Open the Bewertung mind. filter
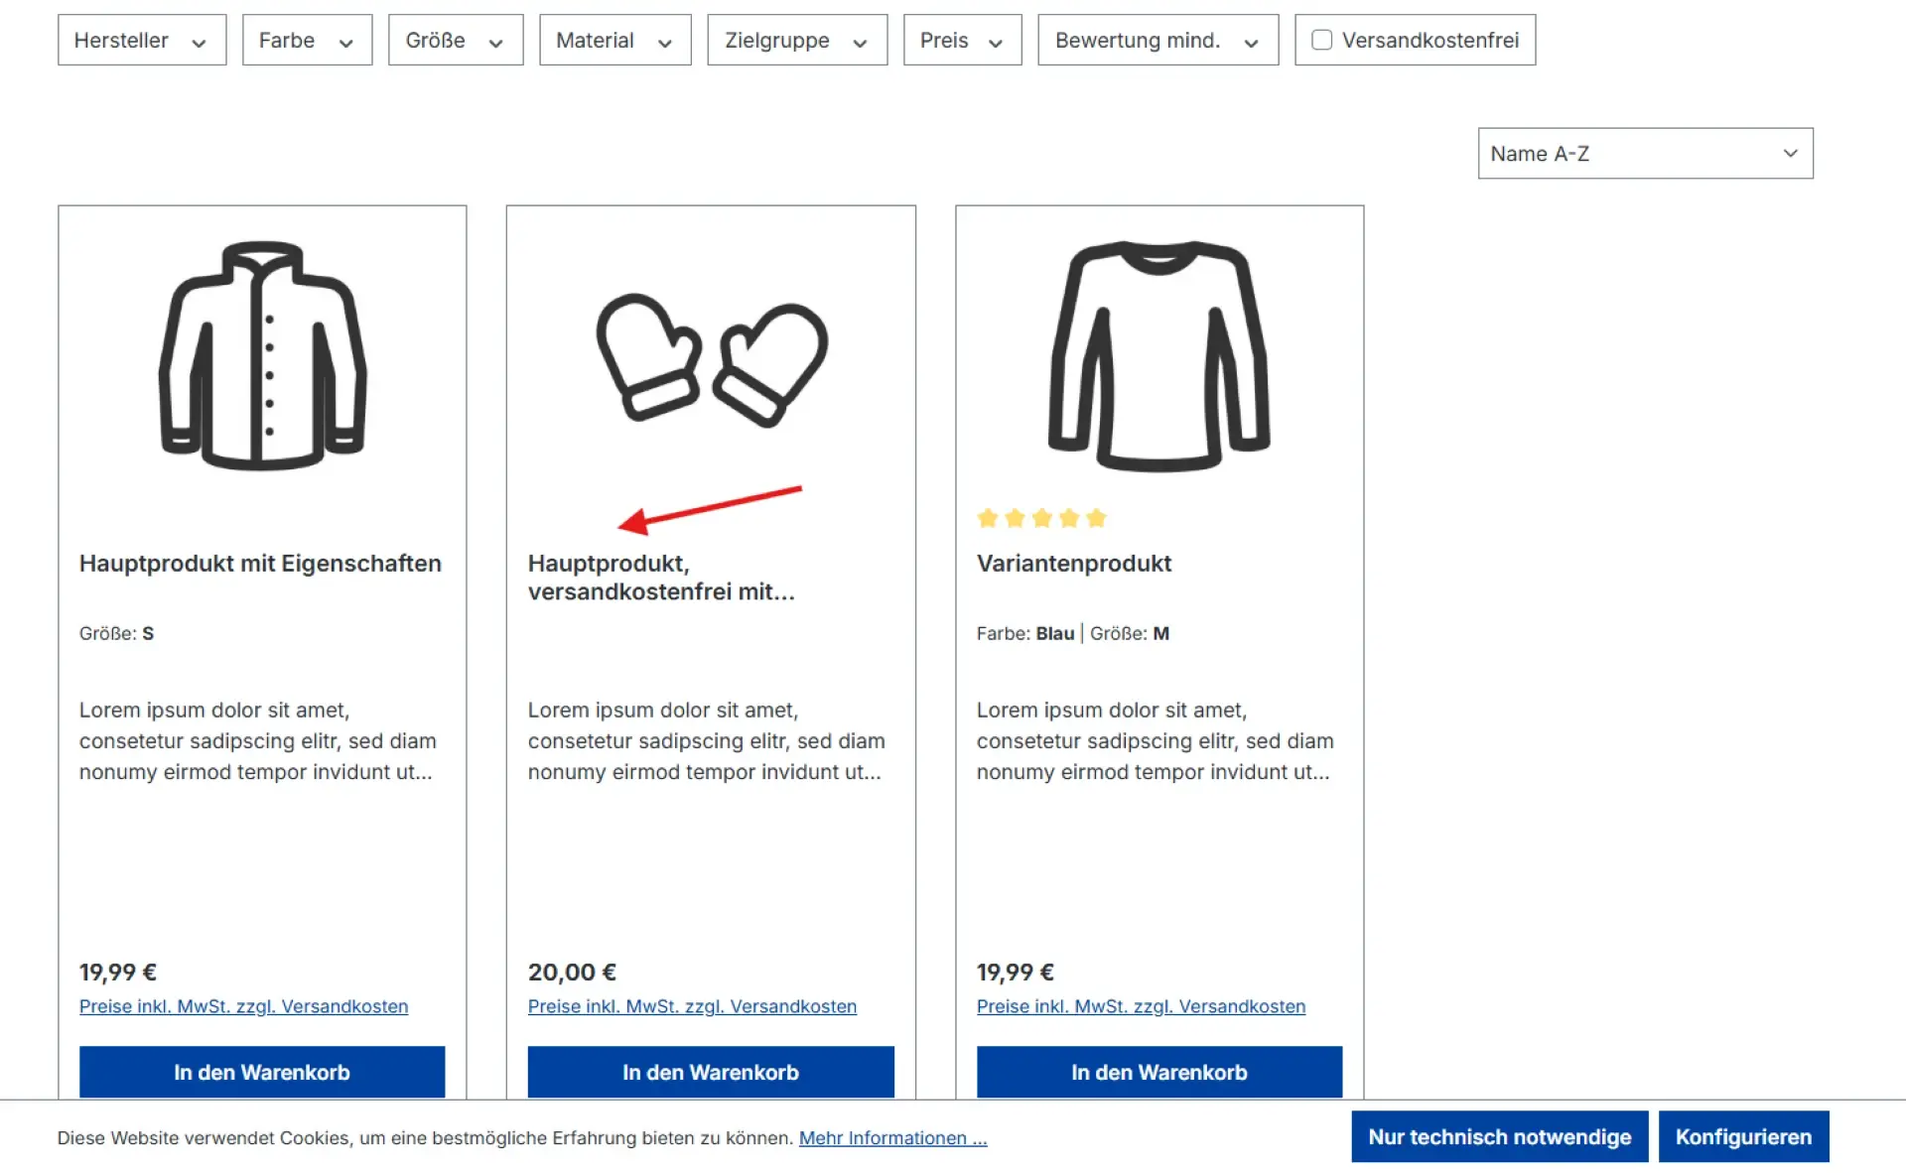The width and height of the screenshot is (1906, 1173). [1157, 40]
